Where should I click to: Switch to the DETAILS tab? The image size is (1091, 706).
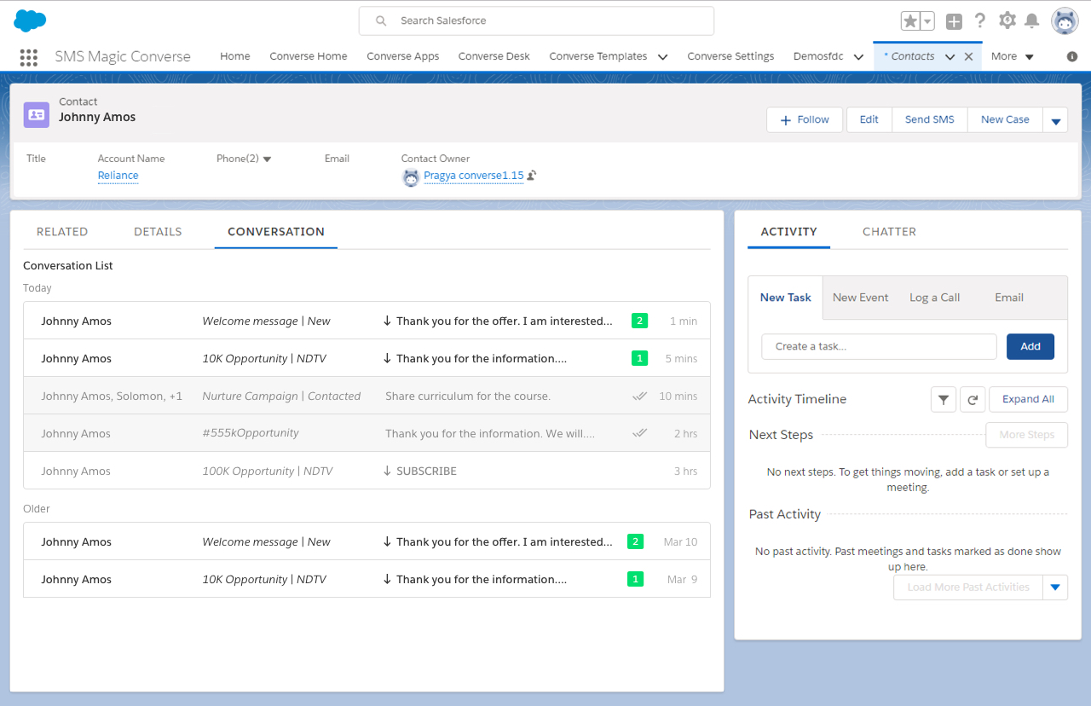[x=158, y=231]
